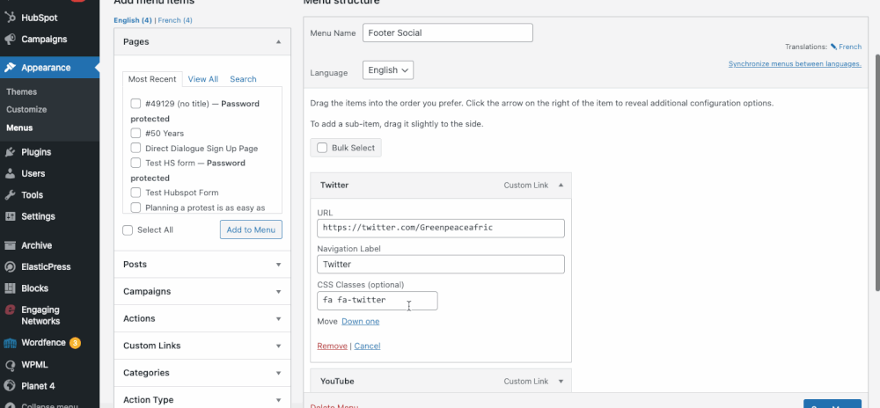This screenshot has height=408, width=880.
Task: Click the ElasticPress icon
Action: pos(10,266)
